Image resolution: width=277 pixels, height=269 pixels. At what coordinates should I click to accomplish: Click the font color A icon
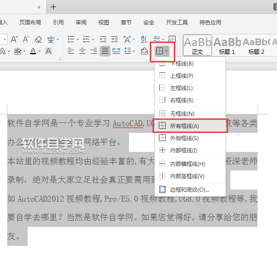pos(33,51)
